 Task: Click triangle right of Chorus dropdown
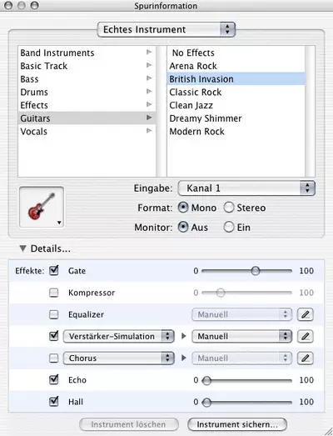[184, 358]
